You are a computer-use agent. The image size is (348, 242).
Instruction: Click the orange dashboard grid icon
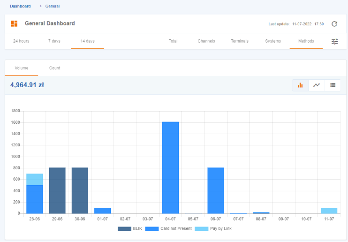[x=14, y=23]
